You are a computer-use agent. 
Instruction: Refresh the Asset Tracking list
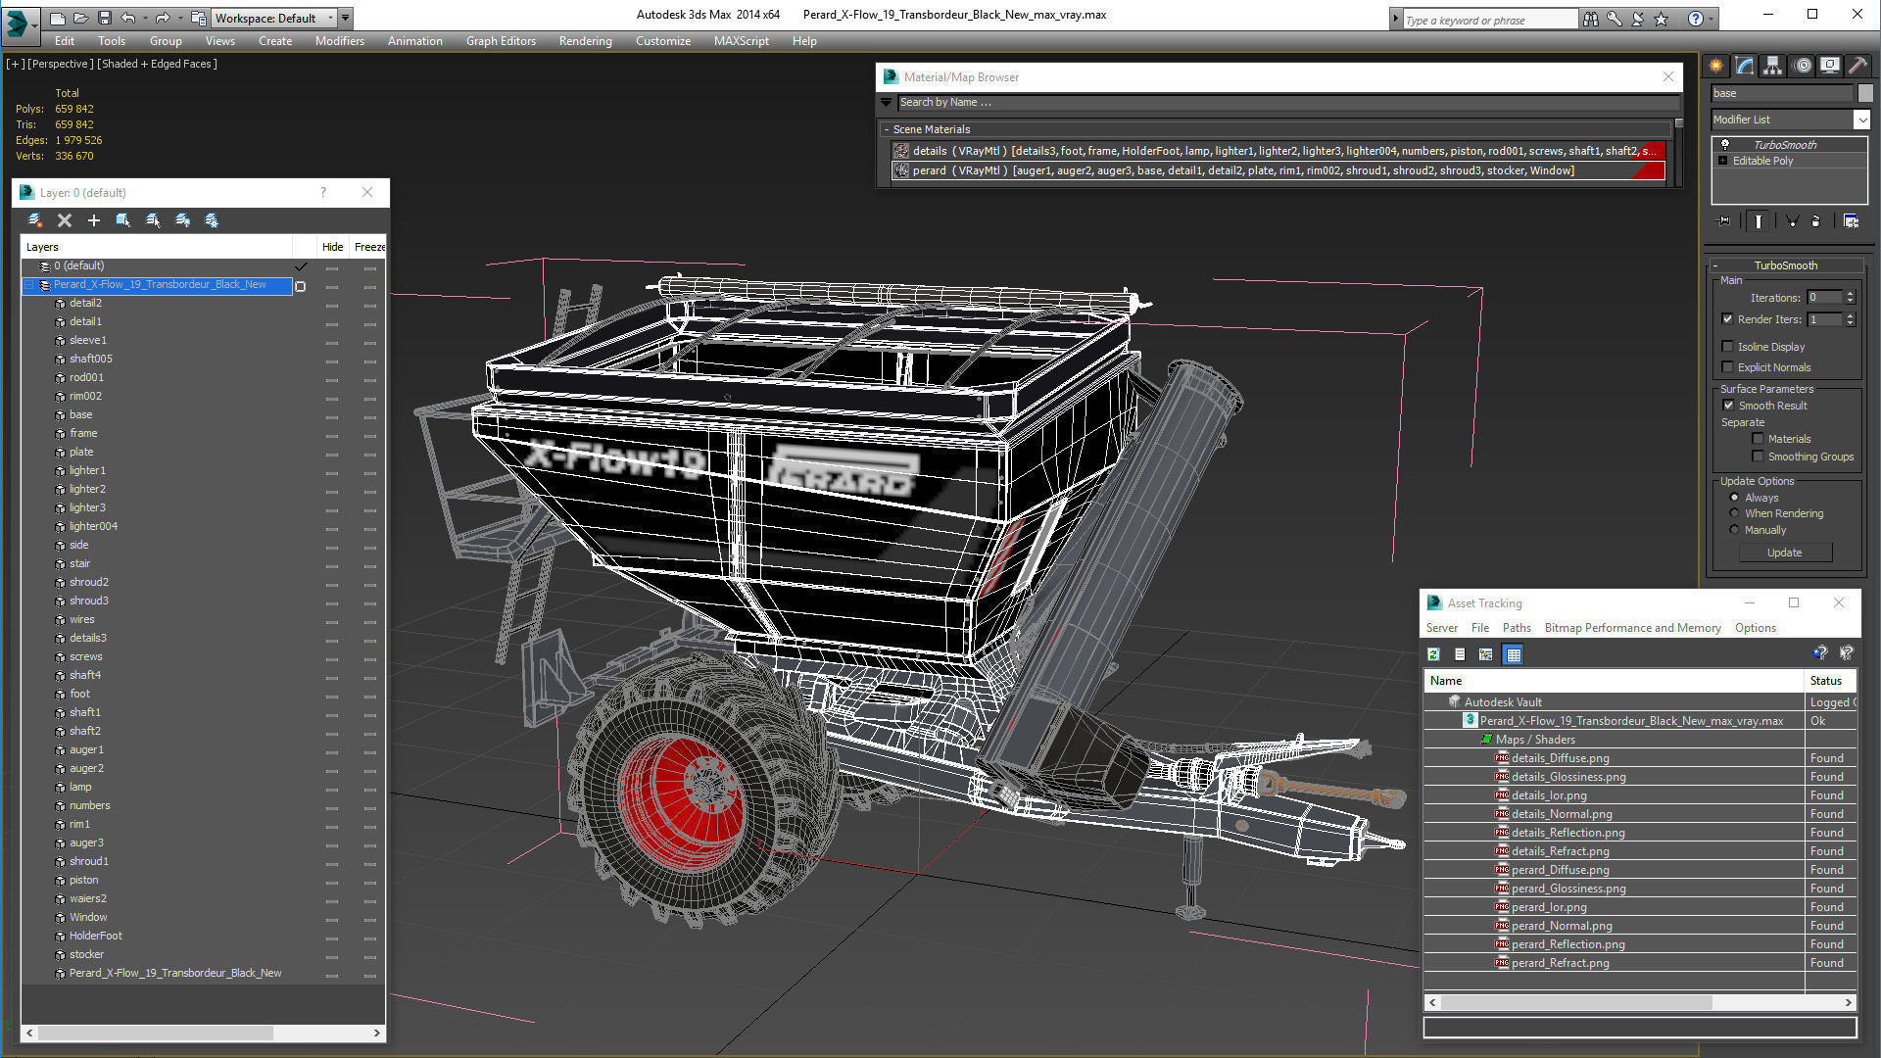coord(1433,654)
